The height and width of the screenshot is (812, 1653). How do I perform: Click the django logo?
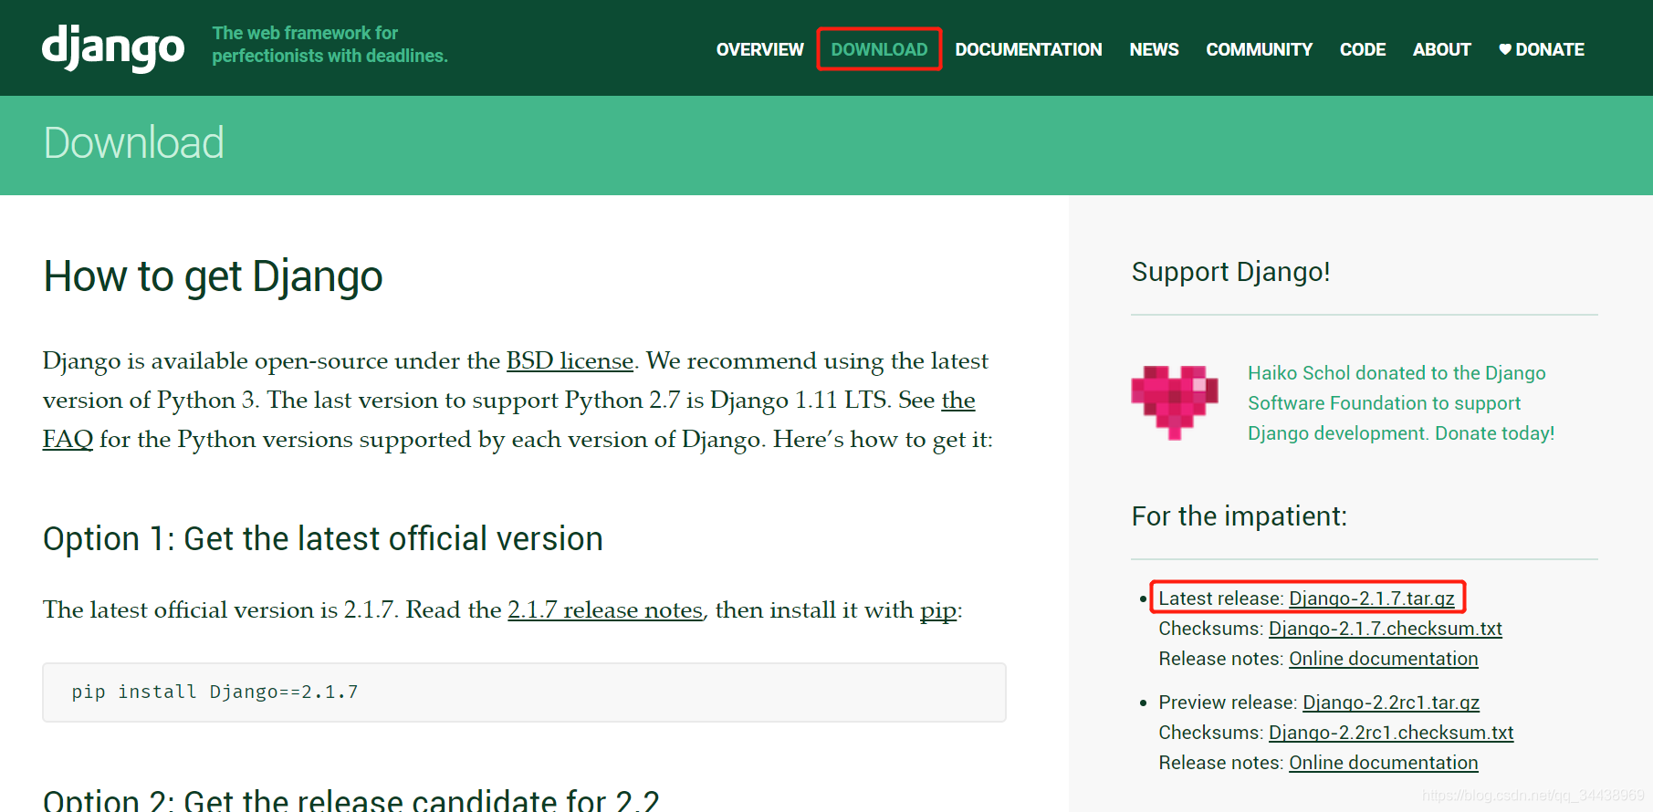point(113,48)
